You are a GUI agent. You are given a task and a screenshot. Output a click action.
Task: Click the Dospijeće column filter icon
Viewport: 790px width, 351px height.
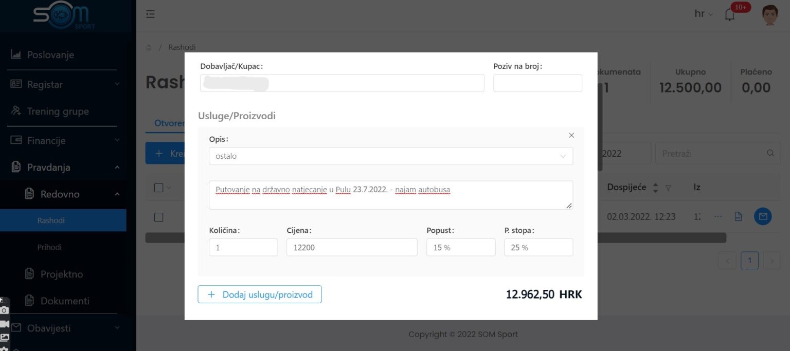pos(668,188)
